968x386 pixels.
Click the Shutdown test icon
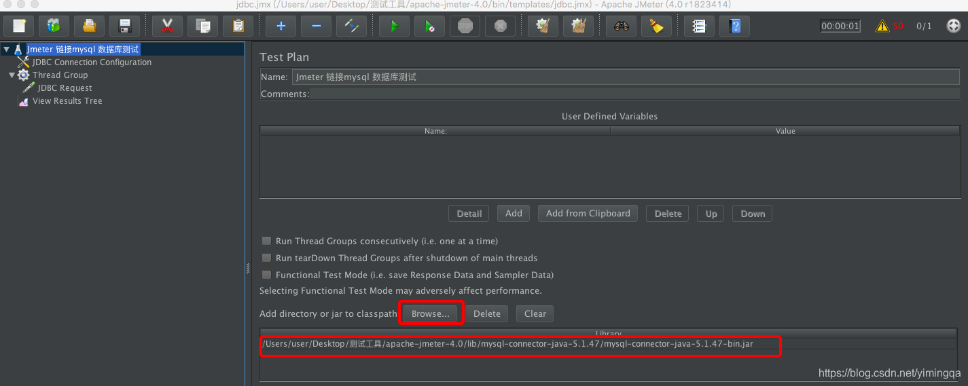[x=501, y=26]
